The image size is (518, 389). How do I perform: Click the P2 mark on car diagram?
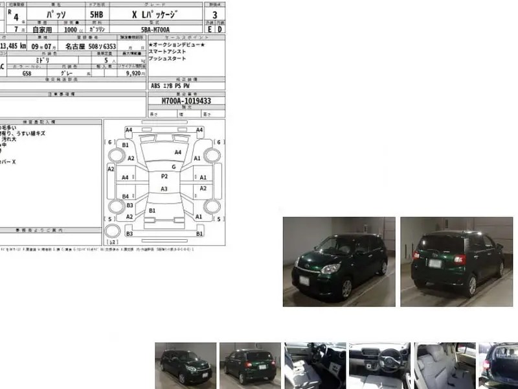pyautogui.click(x=164, y=176)
